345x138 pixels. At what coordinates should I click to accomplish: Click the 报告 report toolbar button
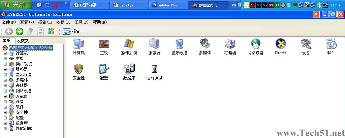pyautogui.click(x=71, y=31)
